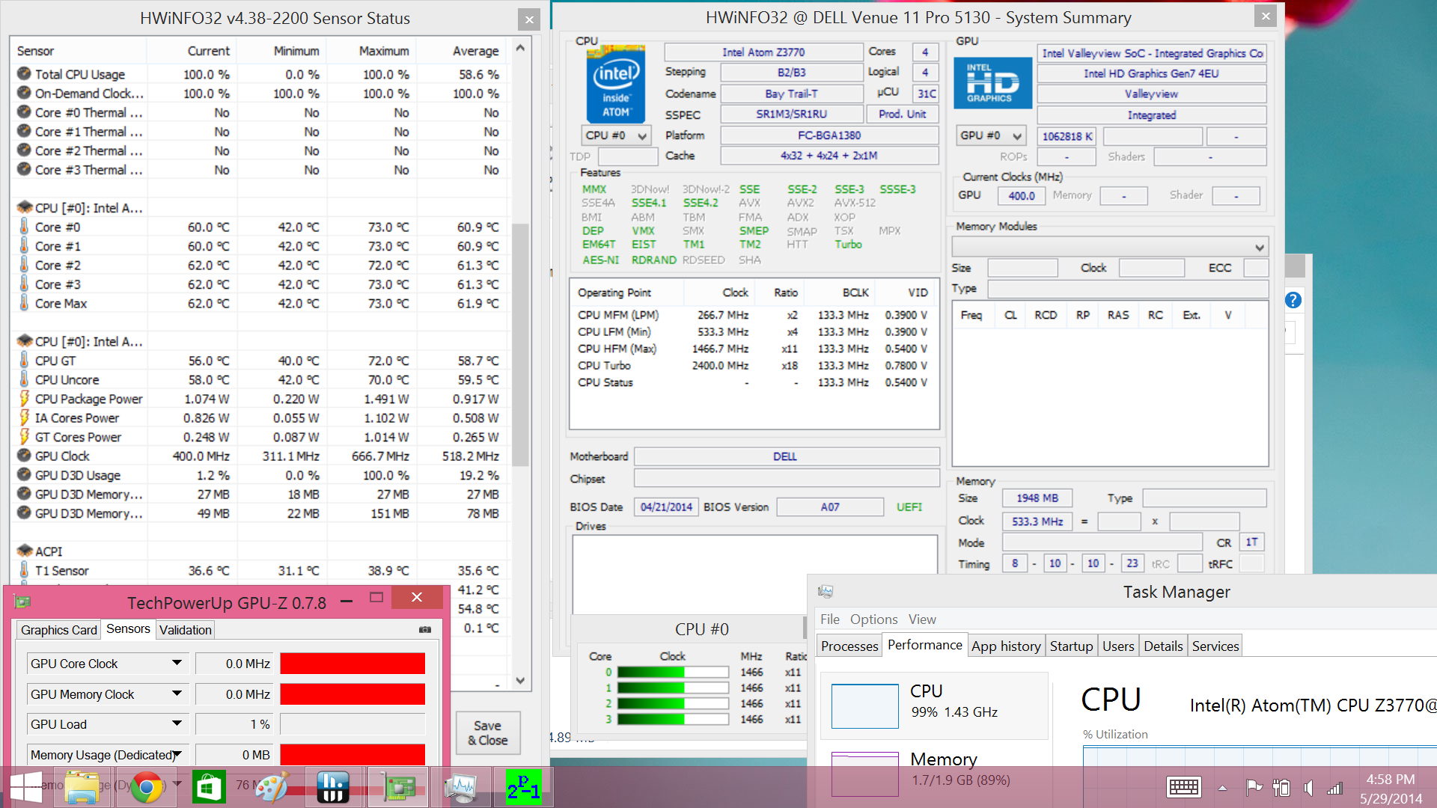
Task: Open the Windows Store taskbar icon
Action: 209,786
